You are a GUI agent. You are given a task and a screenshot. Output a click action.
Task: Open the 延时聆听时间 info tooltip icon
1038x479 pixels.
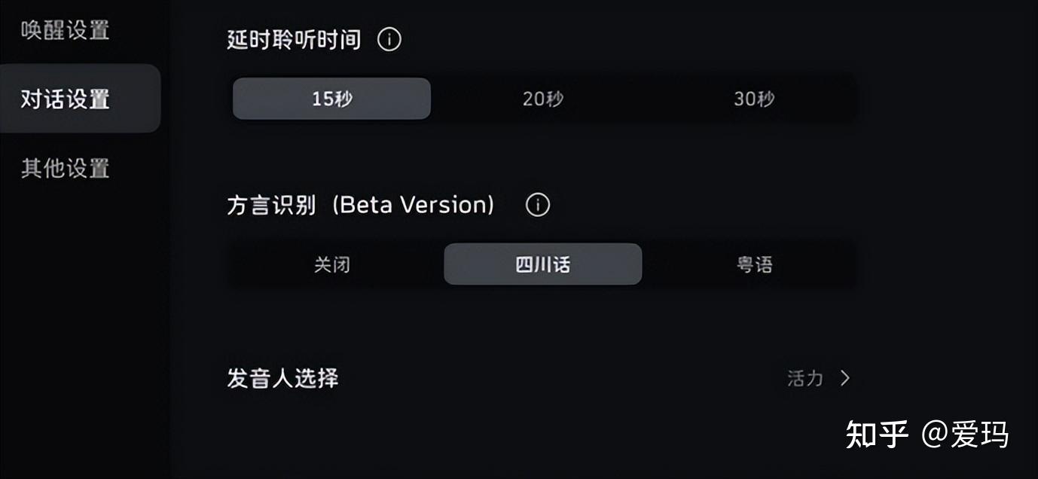tap(390, 39)
